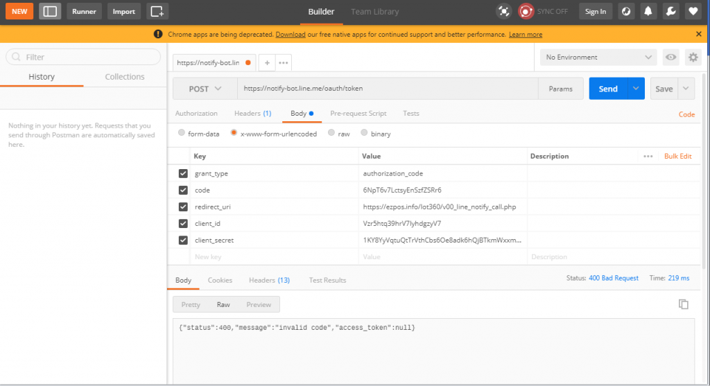
Task: Open table column options ellipsis
Action: (648, 156)
